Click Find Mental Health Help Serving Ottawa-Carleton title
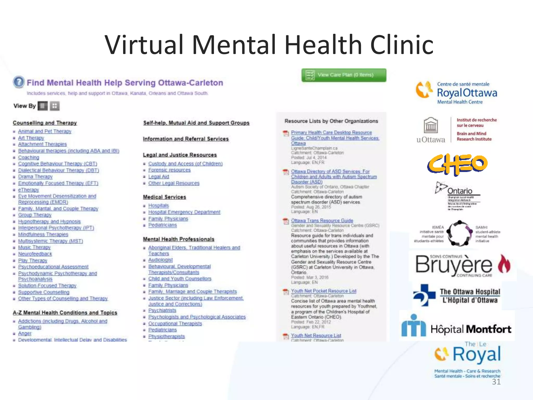Screen dimensions: 533x400 pyautogui.click(x=125, y=83)
